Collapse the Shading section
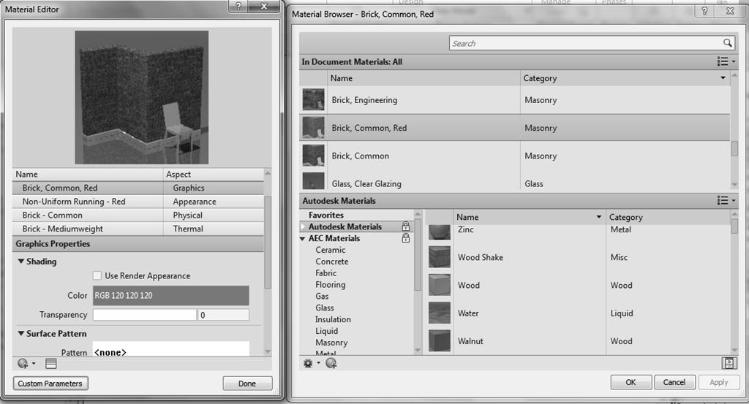This screenshot has width=749, height=404. (21, 262)
